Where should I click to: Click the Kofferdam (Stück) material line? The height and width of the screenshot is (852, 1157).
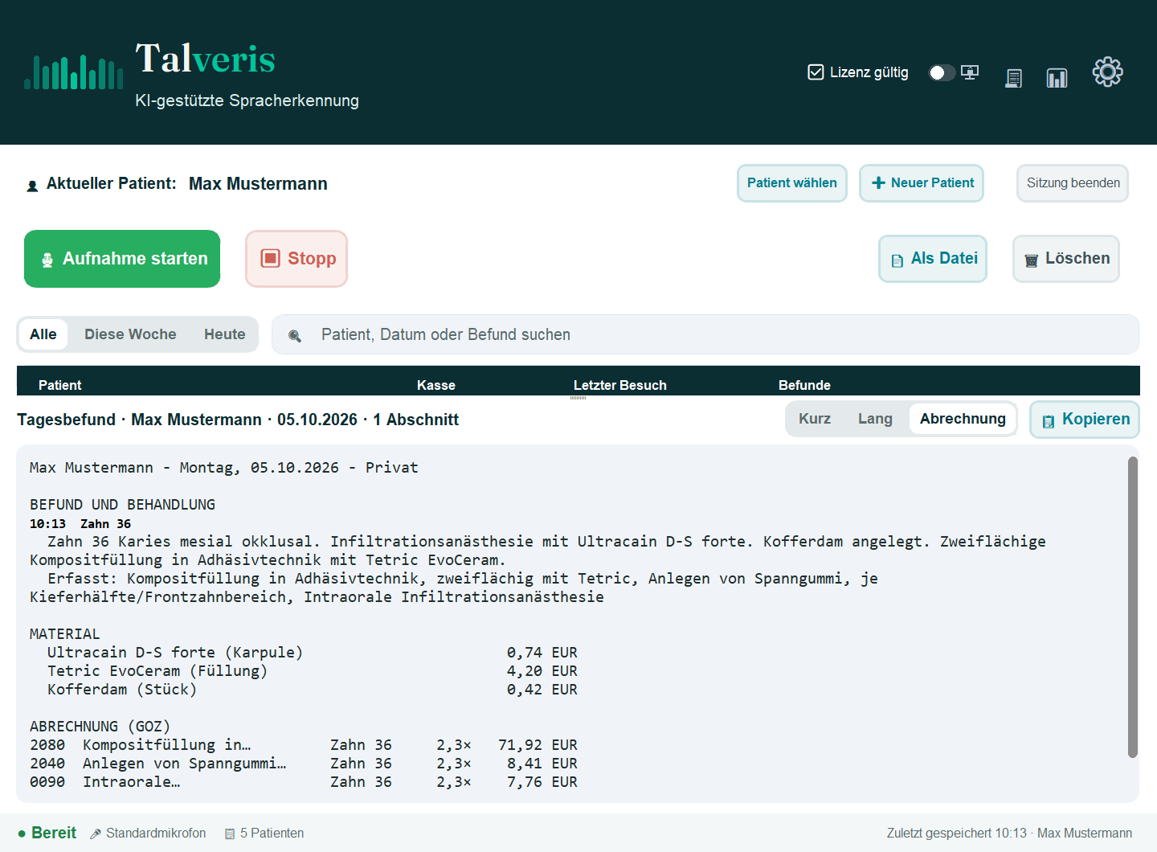pyautogui.click(x=313, y=690)
